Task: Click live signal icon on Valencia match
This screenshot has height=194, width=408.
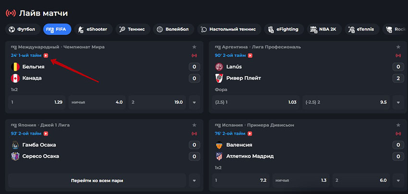Action: click(398, 133)
